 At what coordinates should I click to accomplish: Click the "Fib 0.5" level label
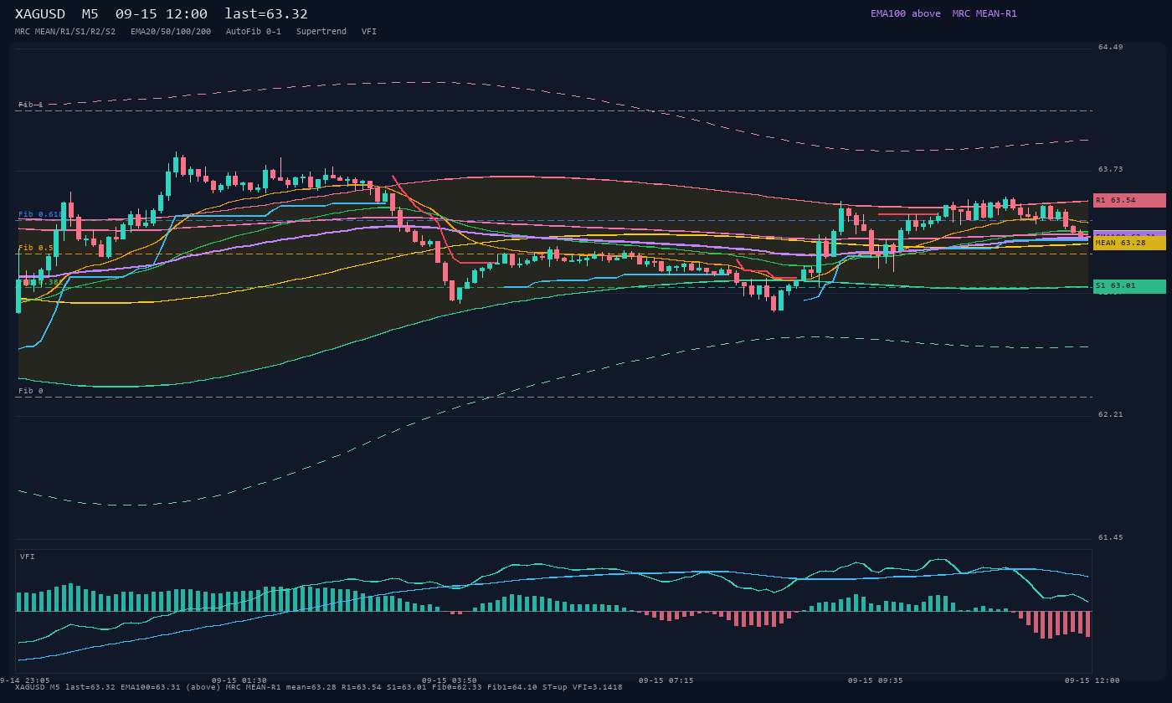click(x=36, y=248)
